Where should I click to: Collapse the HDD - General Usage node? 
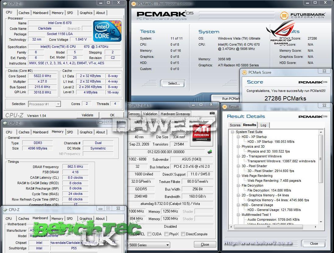[x=238, y=205]
